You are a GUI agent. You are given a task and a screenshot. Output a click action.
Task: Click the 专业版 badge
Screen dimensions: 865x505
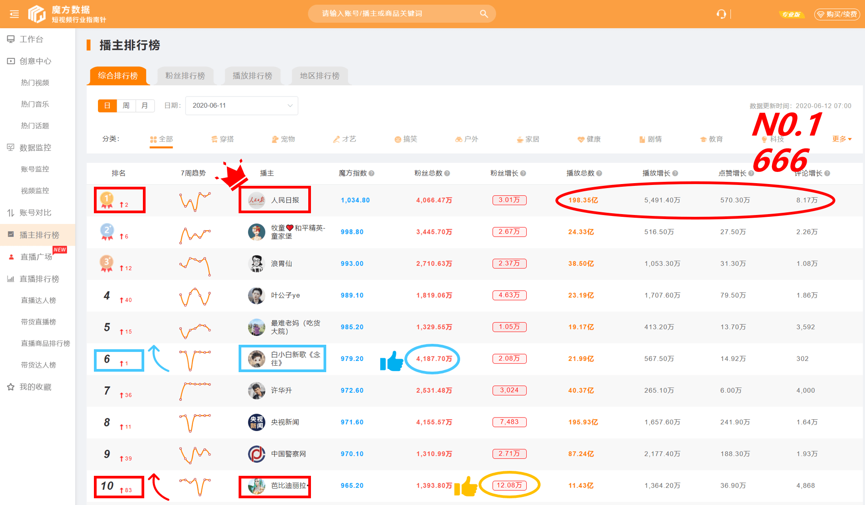[791, 14]
